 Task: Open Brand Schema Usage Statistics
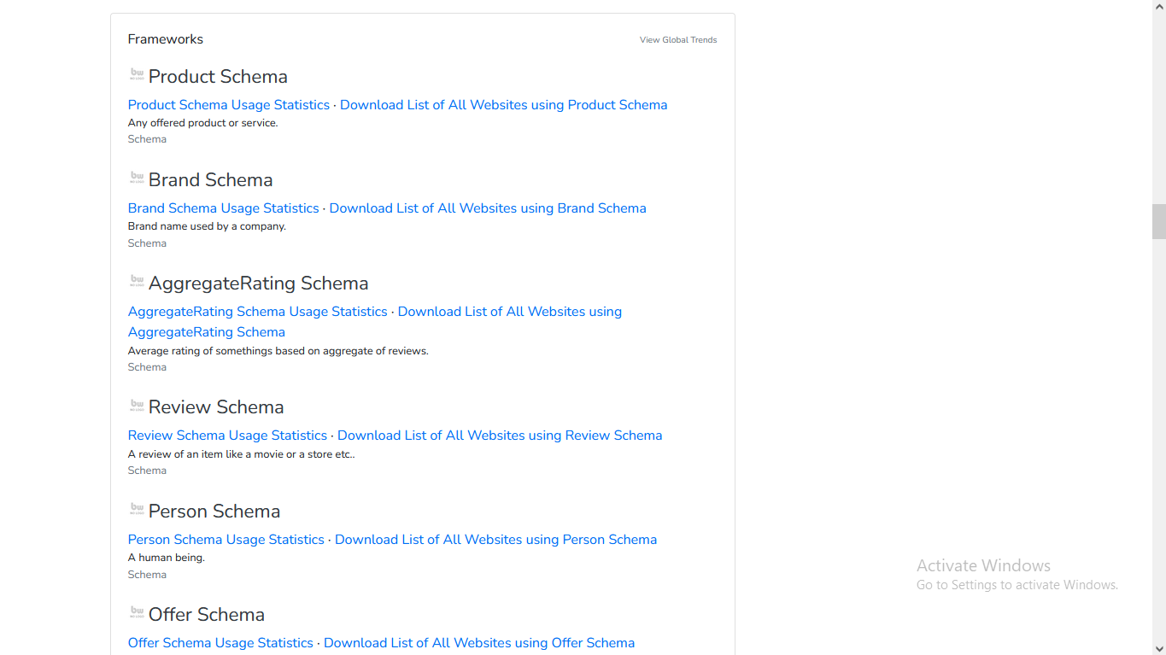click(224, 208)
